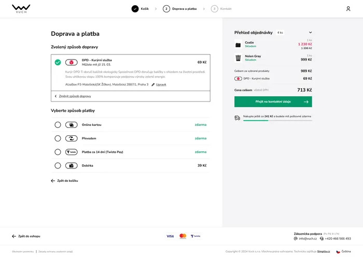This screenshot has width=363, height=258.
Task: Click the Mastercard logo in footer
Action: click(183, 236)
